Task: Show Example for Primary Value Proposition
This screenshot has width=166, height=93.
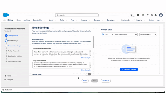Action: click(x=86, y=58)
